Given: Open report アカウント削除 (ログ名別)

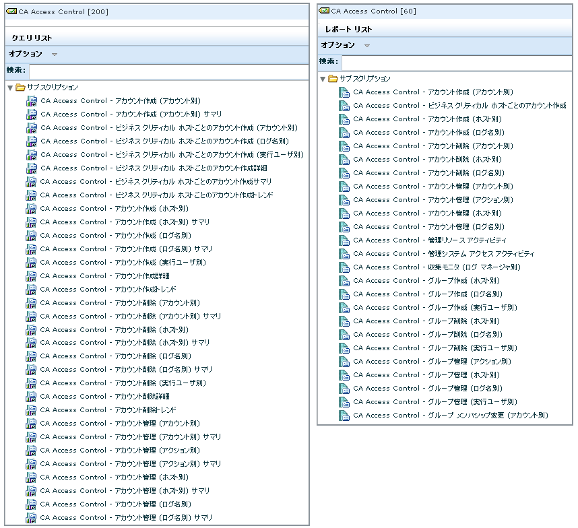Looking at the screenshot, I should pos(429,173).
